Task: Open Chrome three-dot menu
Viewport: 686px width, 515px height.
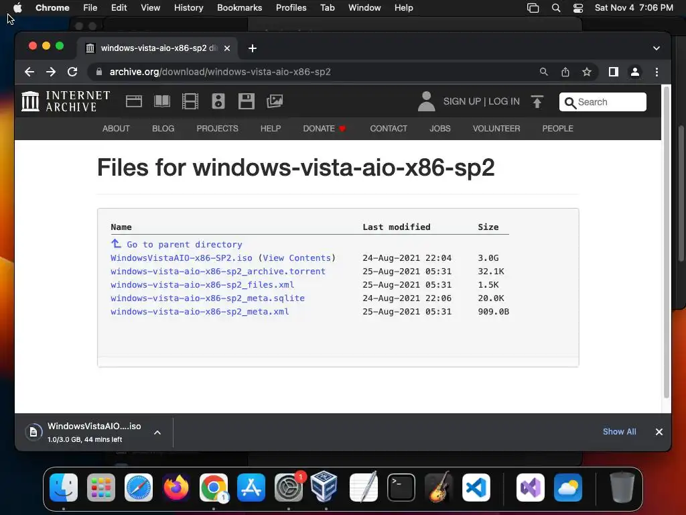Action: pyautogui.click(x=657, y=72)
